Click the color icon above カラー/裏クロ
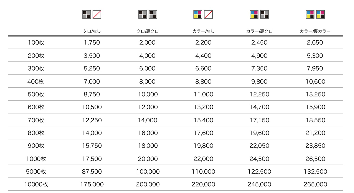354x193 pixels. (x=254, y=14)
